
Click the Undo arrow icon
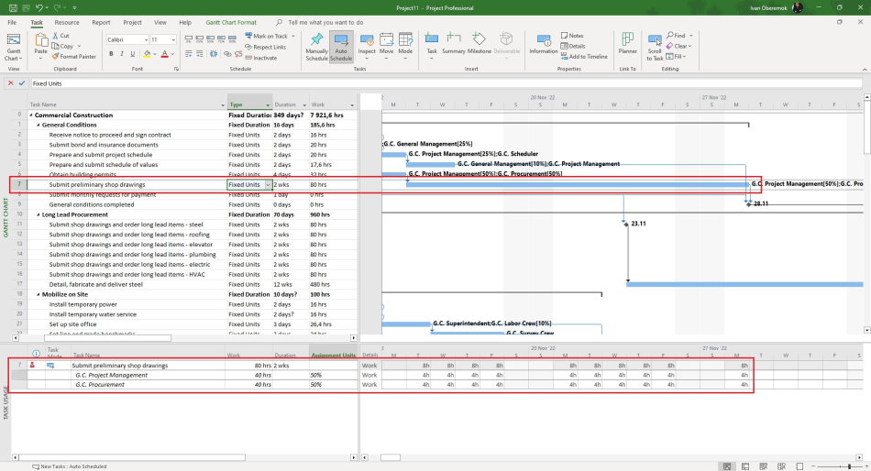[39, 7]
